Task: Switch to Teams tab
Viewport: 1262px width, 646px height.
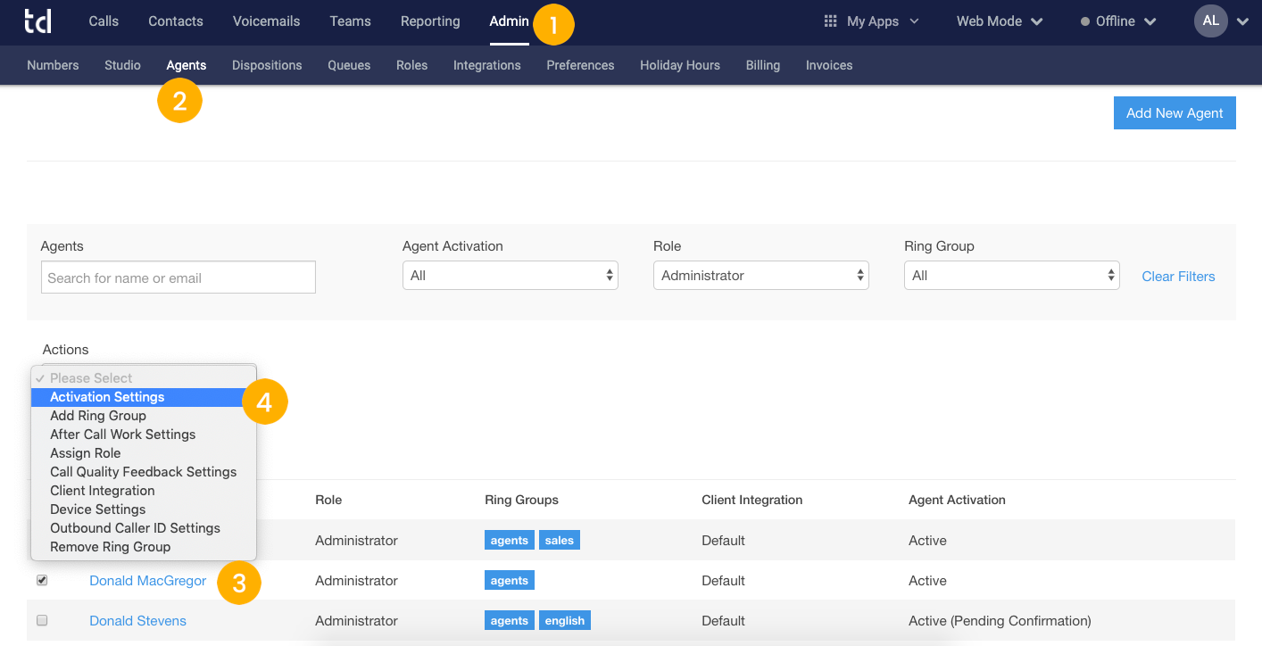Action: tap(350, 21)
